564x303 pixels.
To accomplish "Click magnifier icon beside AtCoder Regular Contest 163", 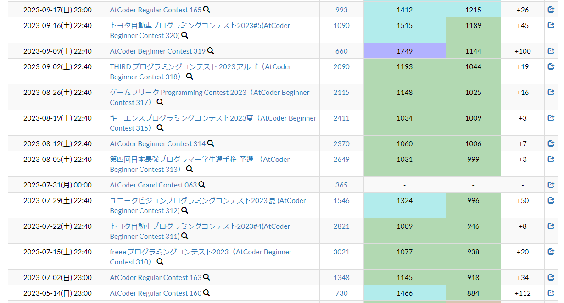I will 207,277.
